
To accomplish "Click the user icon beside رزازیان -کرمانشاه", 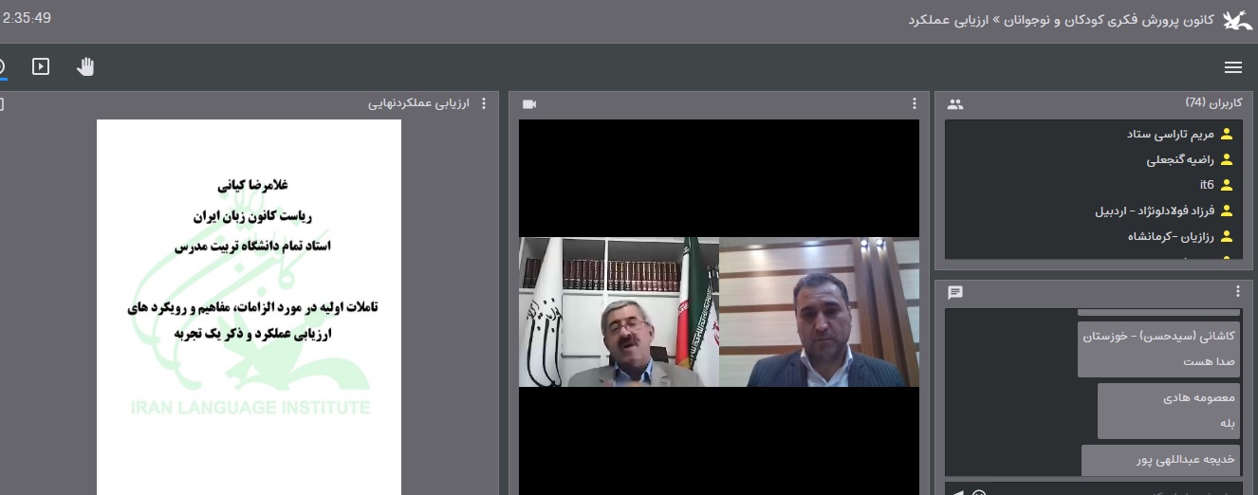I will [x=1227, y=236].
